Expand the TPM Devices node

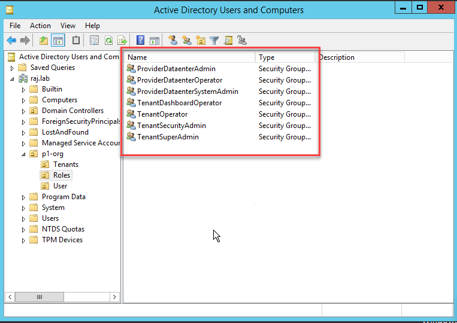[x=23, y=240]
